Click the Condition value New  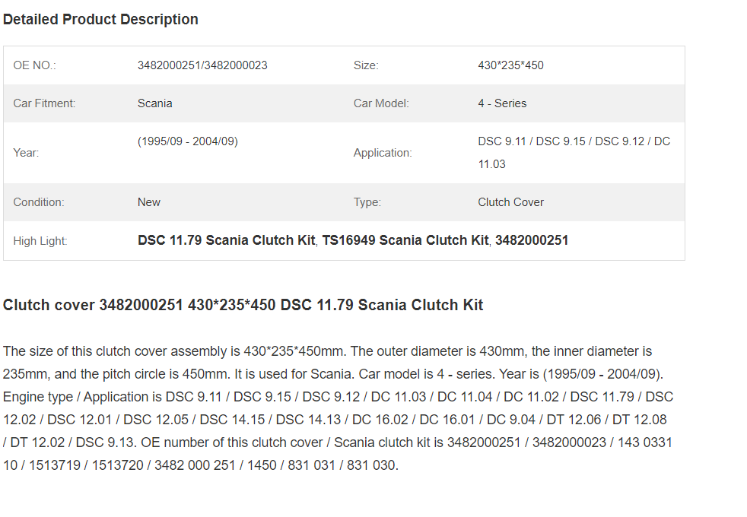coord(149,202)
